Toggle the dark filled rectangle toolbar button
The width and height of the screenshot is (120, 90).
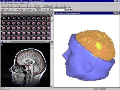(x=51, y=6)
